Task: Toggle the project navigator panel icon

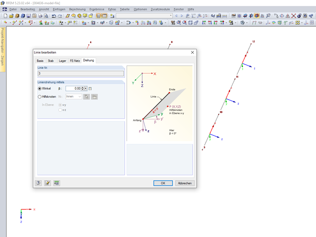Action: coord(99,16)
